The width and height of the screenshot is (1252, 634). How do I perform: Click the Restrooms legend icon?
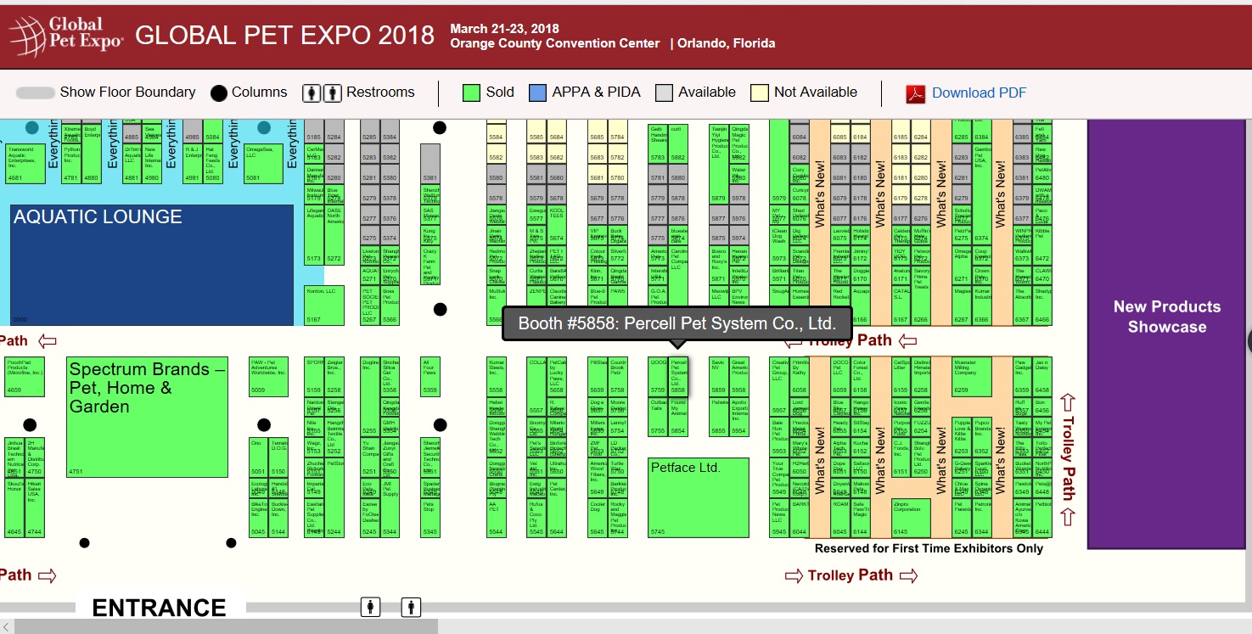pos(323,93)
